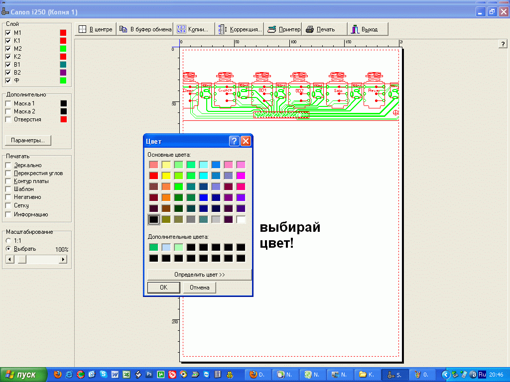
Task: Open the Маска 2 black color swatch
Action: tap(63, 111)
